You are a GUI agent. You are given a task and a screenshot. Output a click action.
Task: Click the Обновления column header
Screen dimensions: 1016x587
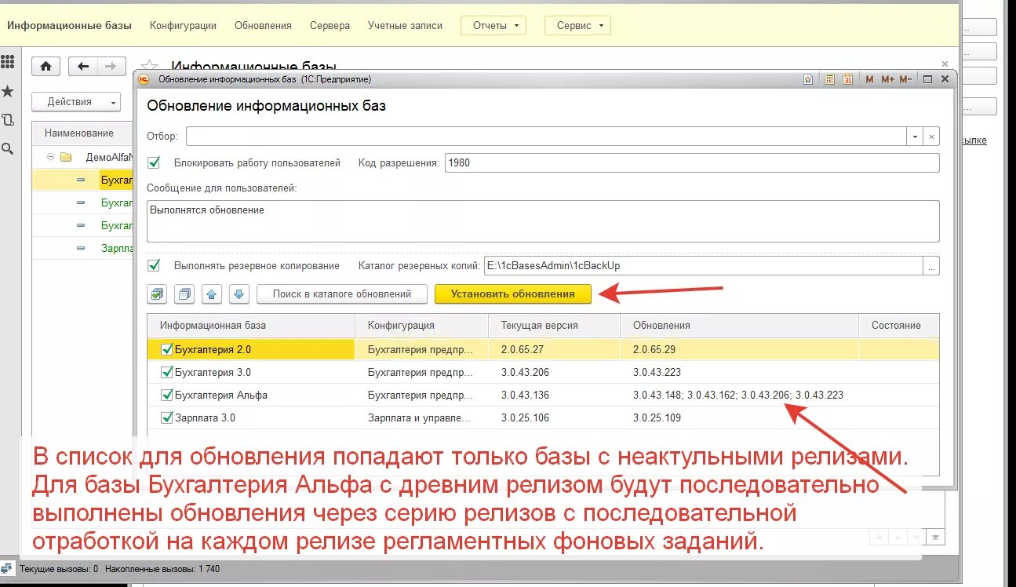(740, 326)
